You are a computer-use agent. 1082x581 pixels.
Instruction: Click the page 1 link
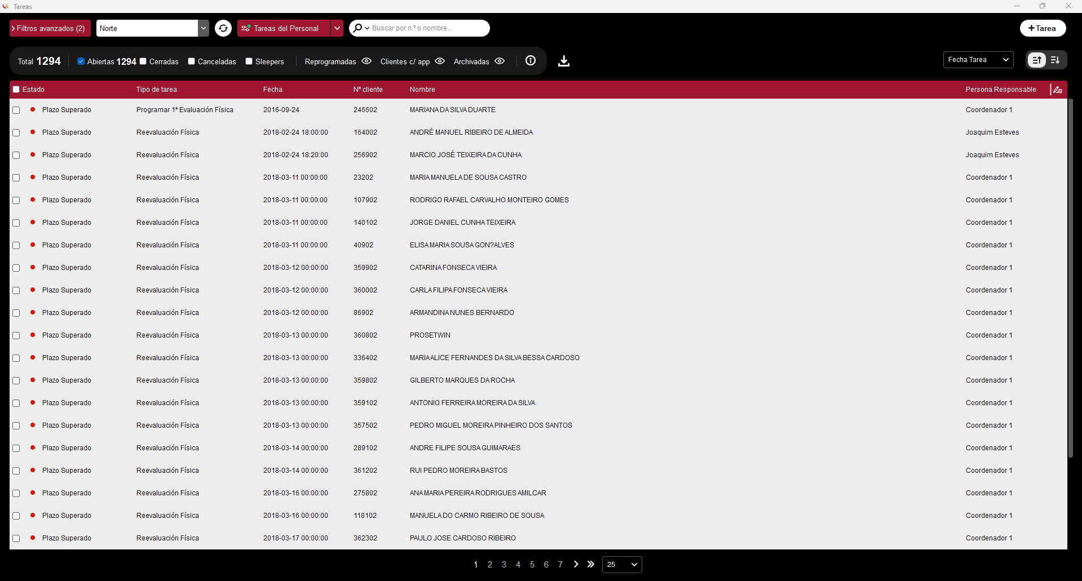click(x=476, y=565)
